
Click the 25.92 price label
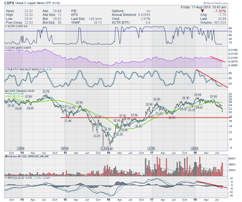click(11, 105)
